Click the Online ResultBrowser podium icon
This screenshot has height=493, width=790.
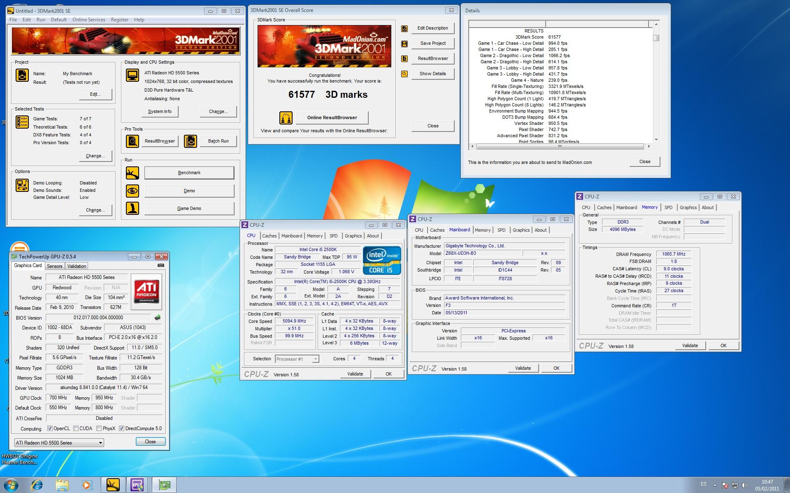286,118
